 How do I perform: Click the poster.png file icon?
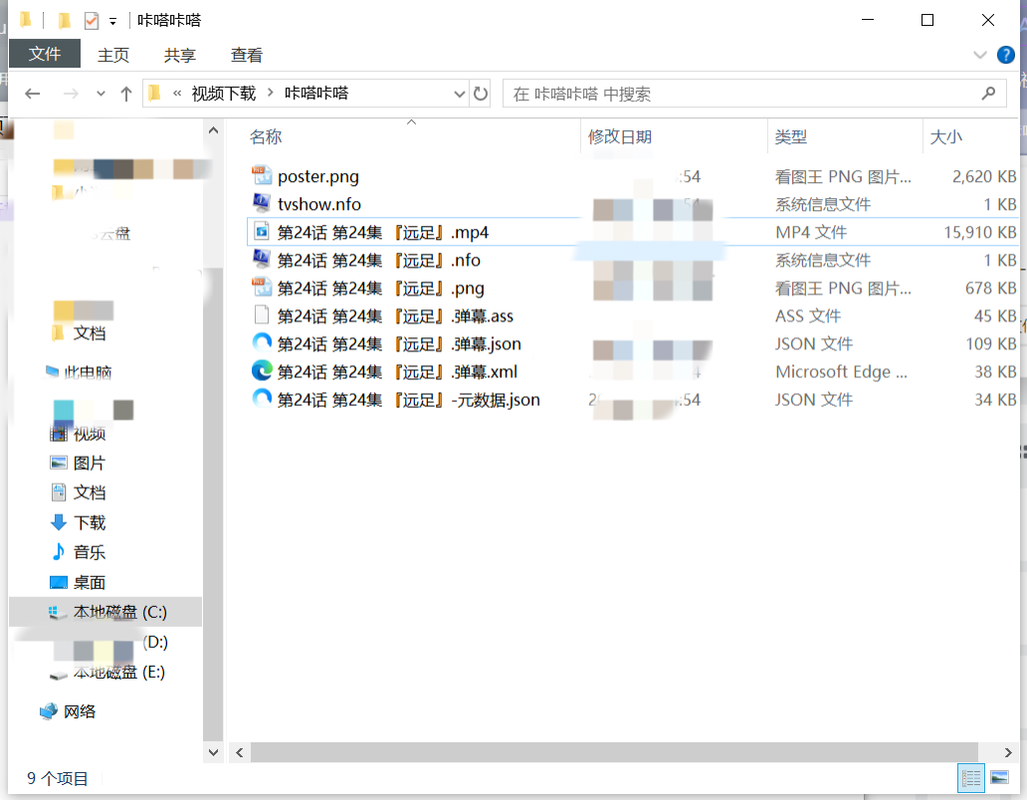262,176
